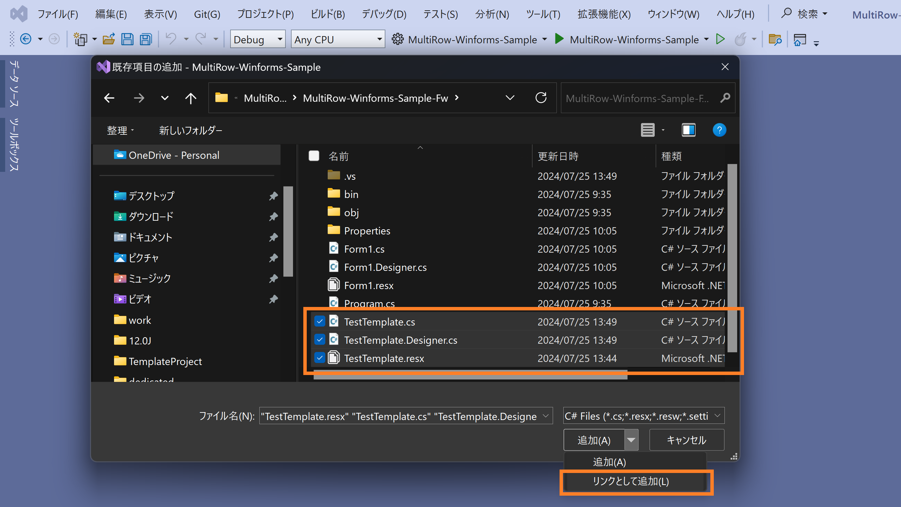This screenshot has height=507, width=901.
Task: Click the find in files folder icon
Action: click(775, 39)
